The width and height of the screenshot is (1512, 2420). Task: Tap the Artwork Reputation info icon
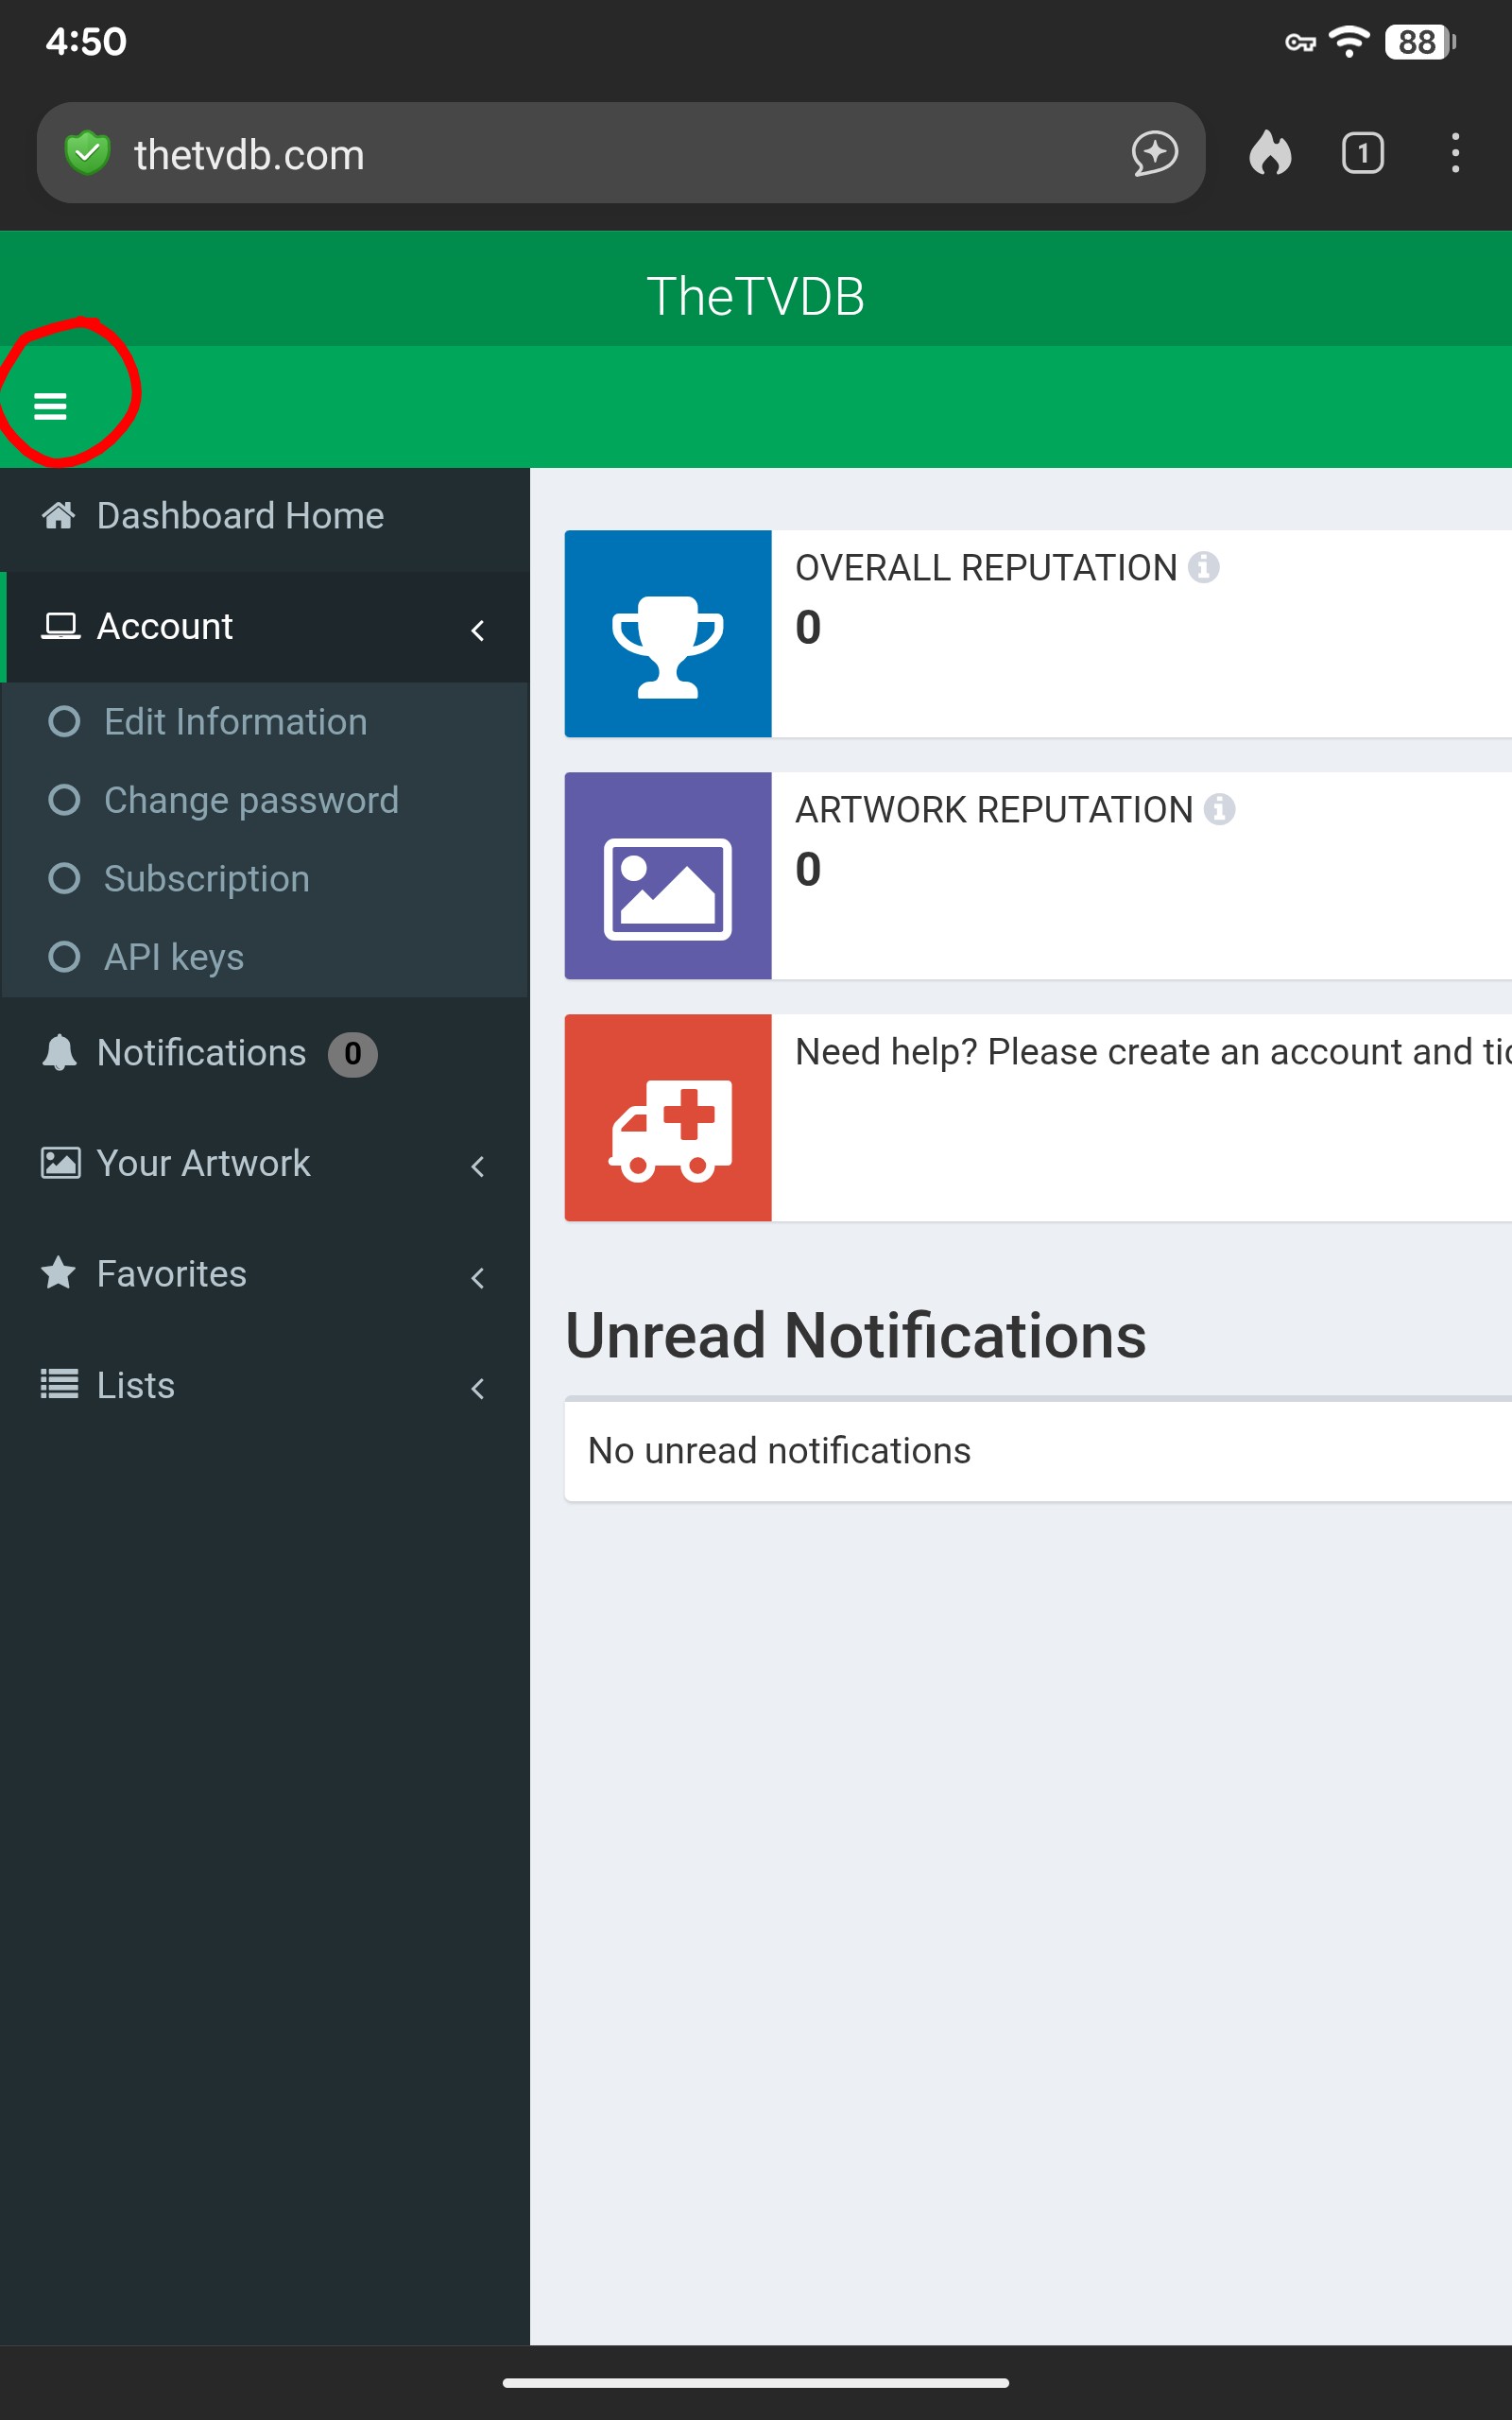(x=1219, y=809)
